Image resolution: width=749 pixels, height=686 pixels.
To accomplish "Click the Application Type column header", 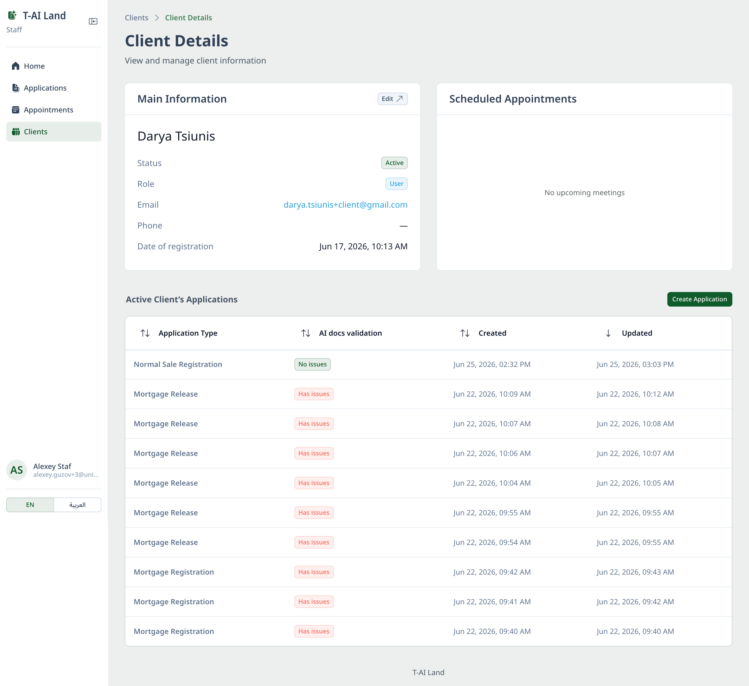I will [x=188, y=333].
